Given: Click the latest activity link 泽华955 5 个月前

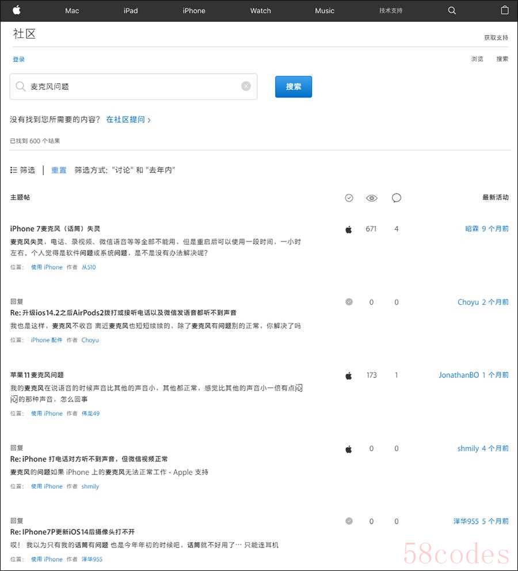Looking at the screenshot, I should (481, 521).
